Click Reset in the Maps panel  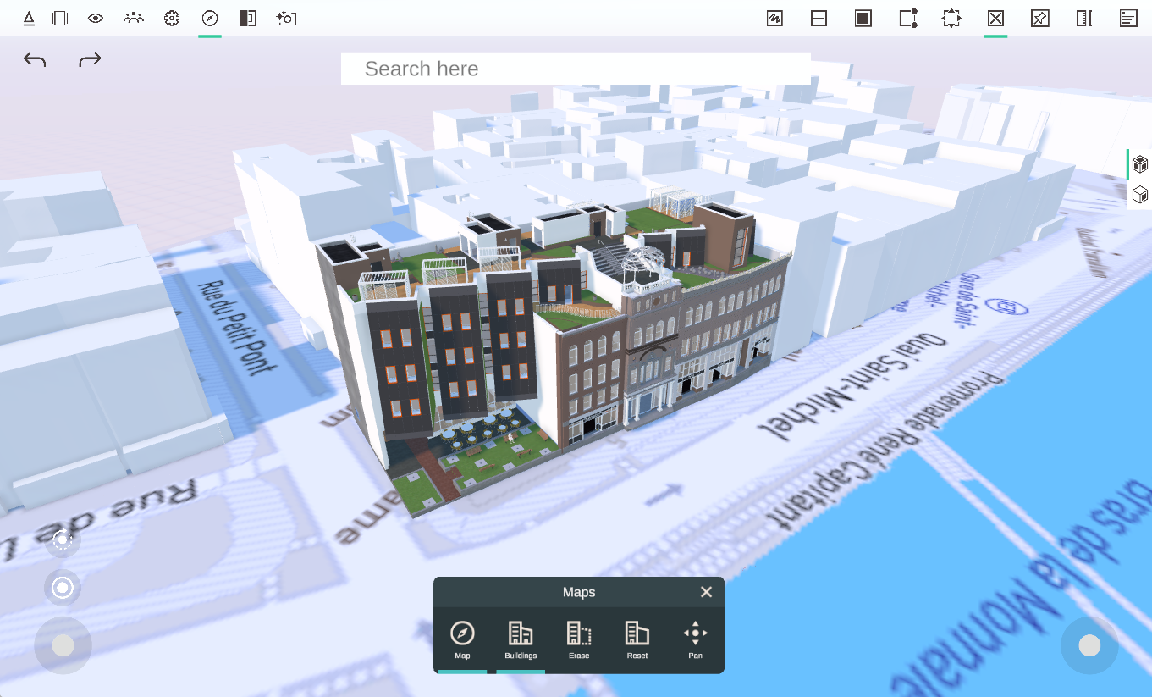click(637, 639)
